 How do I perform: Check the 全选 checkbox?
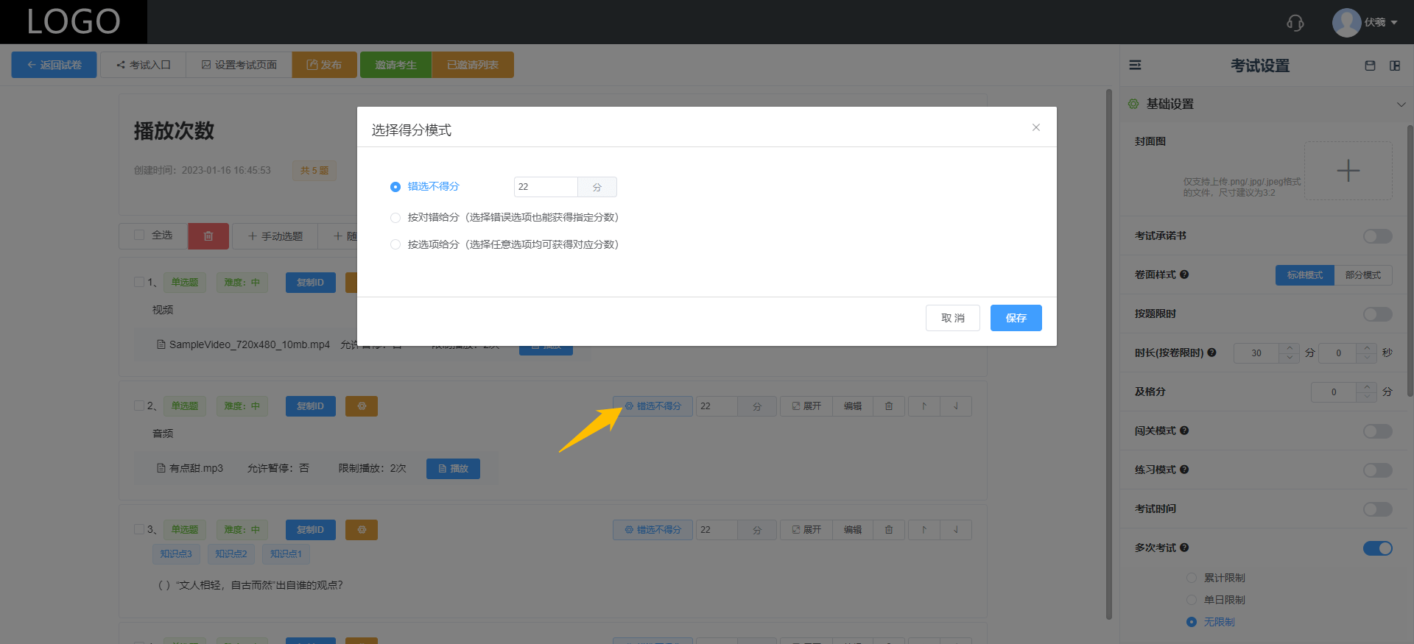pos(139,236)
